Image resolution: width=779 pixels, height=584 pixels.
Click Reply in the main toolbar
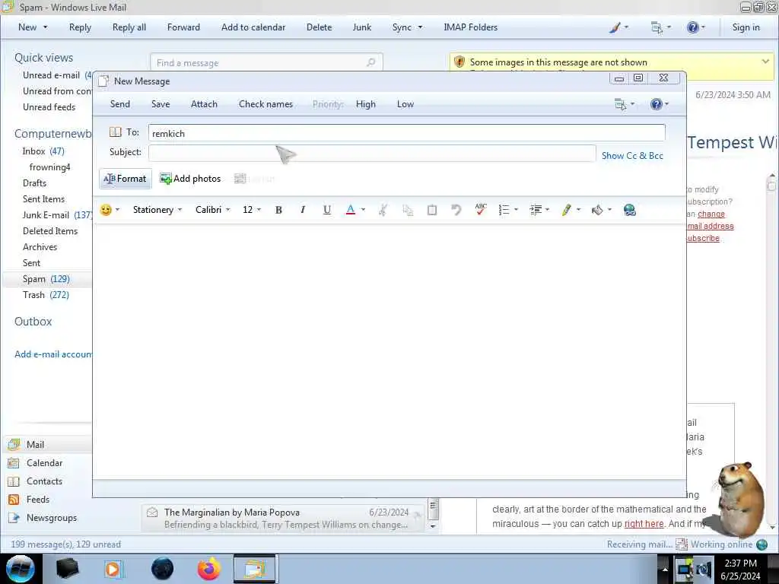80,27
